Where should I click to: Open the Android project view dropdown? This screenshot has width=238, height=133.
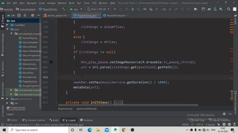click(x=11, y=15)
